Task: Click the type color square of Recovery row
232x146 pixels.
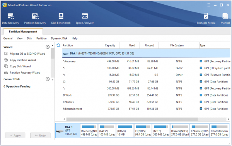Action: point(201,61)
